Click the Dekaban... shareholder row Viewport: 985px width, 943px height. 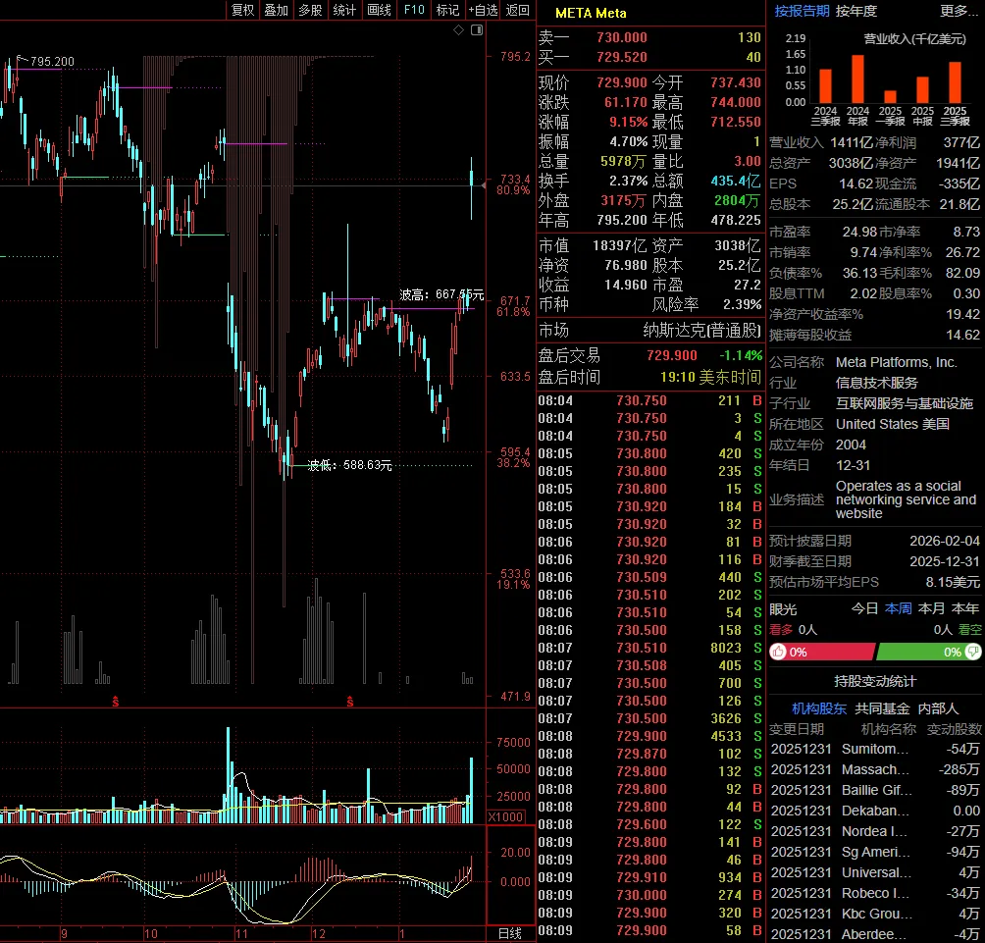(876, 812)
